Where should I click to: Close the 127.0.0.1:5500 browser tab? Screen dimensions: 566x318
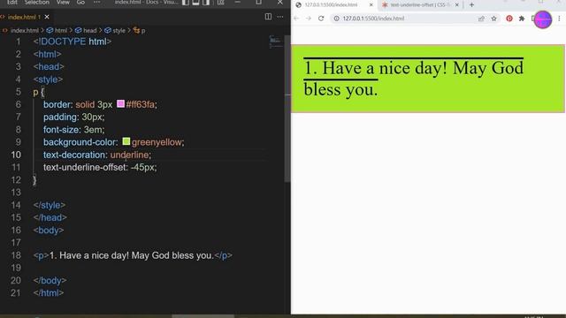371,5
